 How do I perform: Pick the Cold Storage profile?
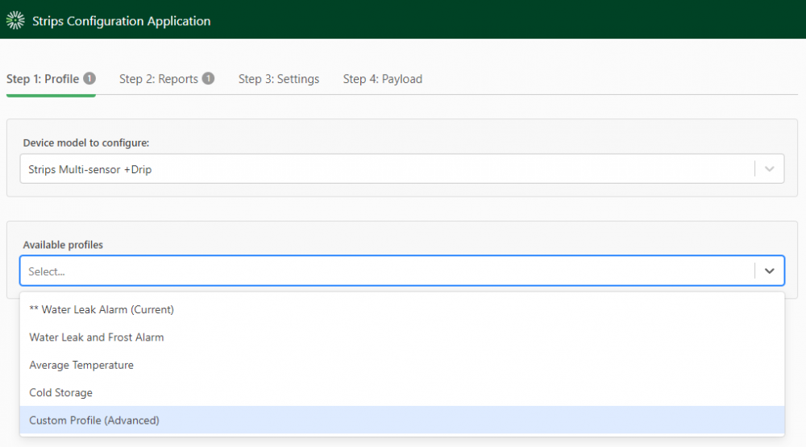[402, 392]
